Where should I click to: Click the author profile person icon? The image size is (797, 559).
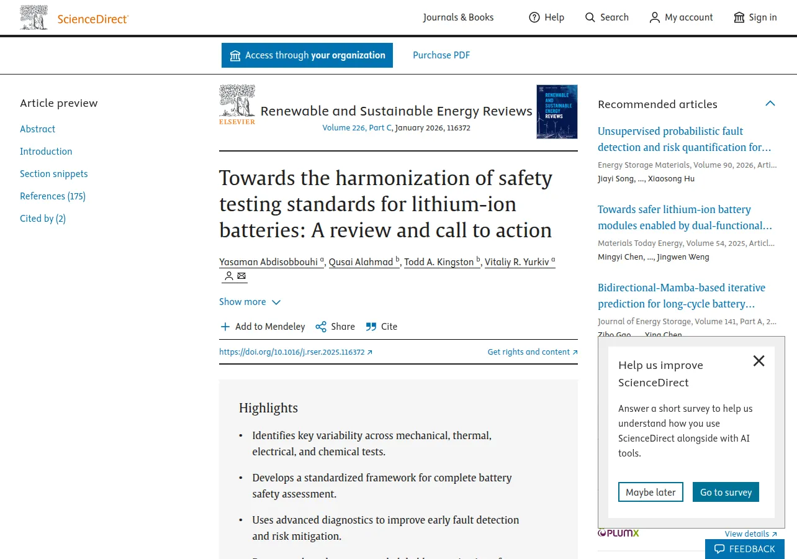click(x=229, y=276)
